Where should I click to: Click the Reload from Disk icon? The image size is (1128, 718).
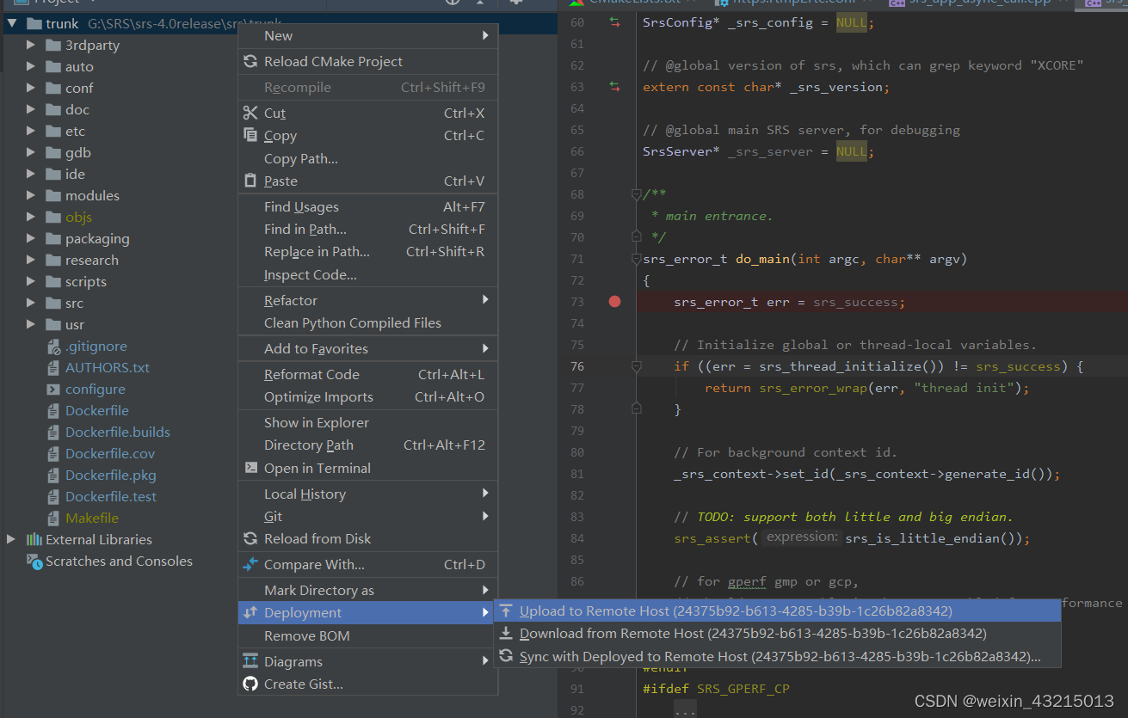(250, 538)
